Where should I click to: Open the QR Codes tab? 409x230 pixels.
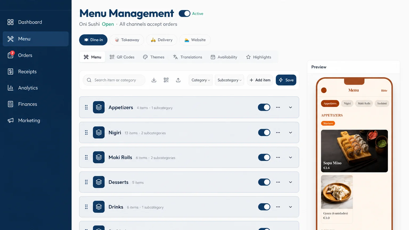pos(122,57)
